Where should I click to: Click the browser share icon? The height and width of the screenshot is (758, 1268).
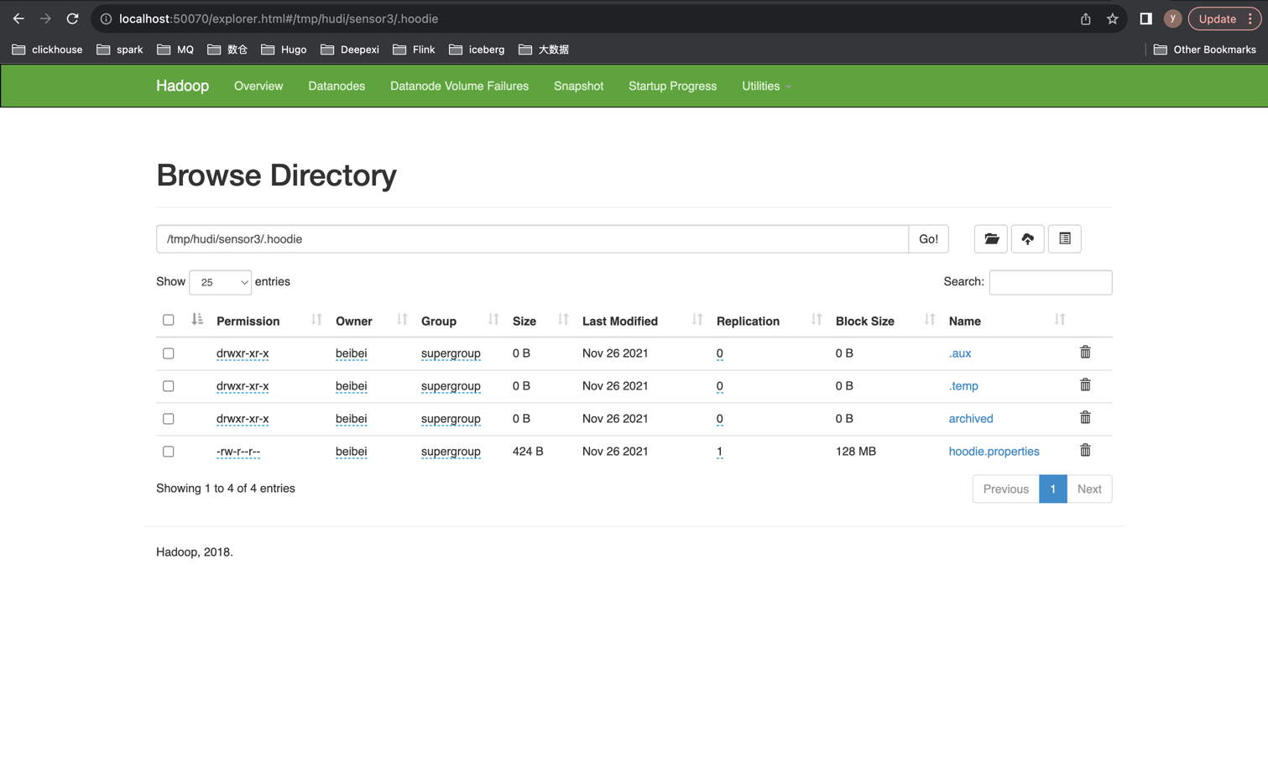[x=1086, y=18]
